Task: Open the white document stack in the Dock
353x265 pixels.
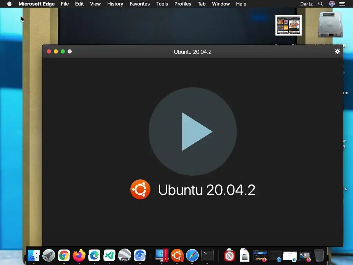Action: tap(244, 255)
